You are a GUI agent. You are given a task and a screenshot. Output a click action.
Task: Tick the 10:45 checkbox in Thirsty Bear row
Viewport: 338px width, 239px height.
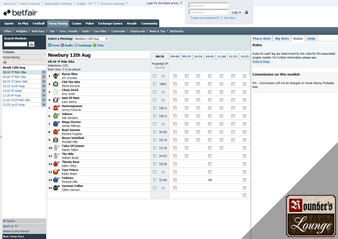point(210,164)
